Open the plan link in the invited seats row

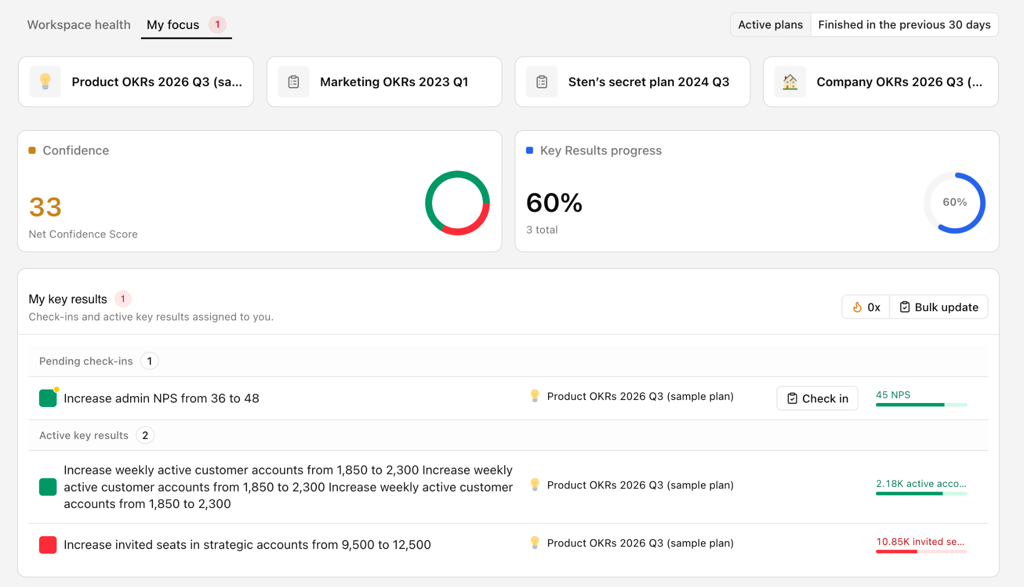click(x=640, y=543)
